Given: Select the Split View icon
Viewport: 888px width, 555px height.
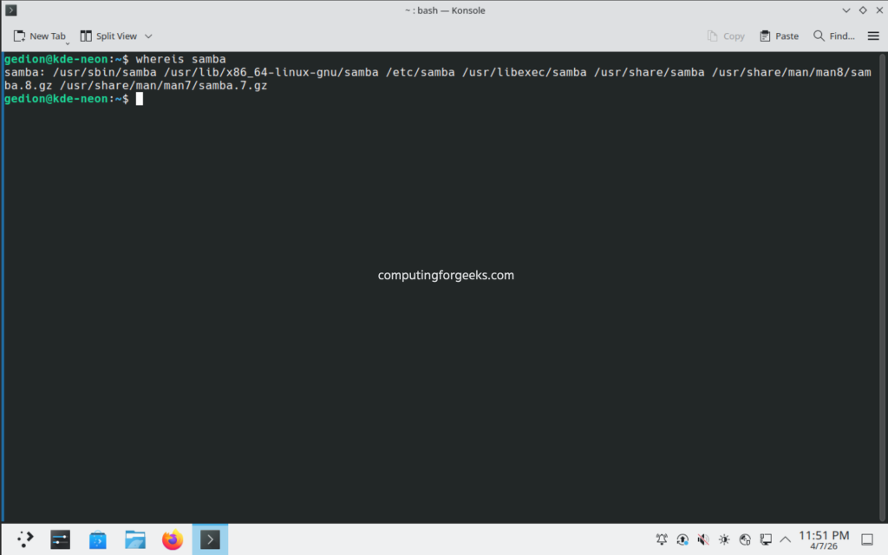Looking at the screenshot, I should pyautogui.click(x=109, y=36).
